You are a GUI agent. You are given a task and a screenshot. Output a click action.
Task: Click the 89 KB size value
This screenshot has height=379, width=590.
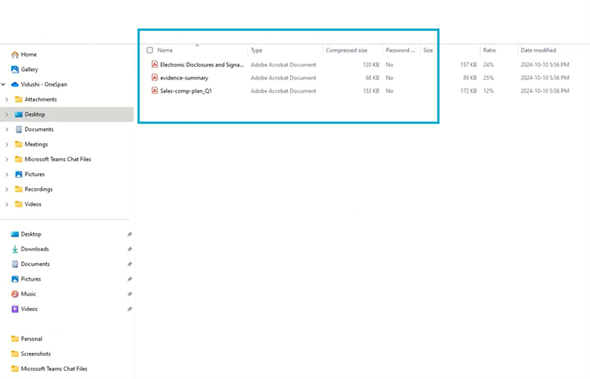[x=470, y=78]
